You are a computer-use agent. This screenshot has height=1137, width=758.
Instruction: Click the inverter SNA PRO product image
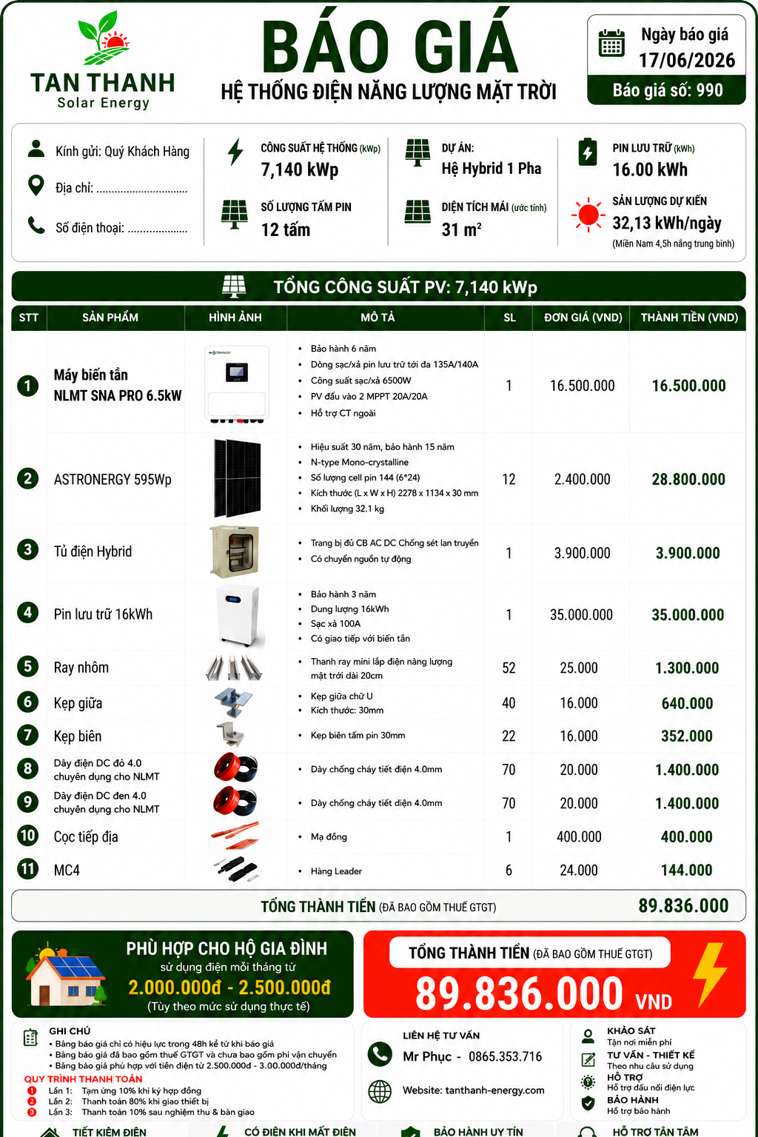pyautogui.click(x=237, y=384)
